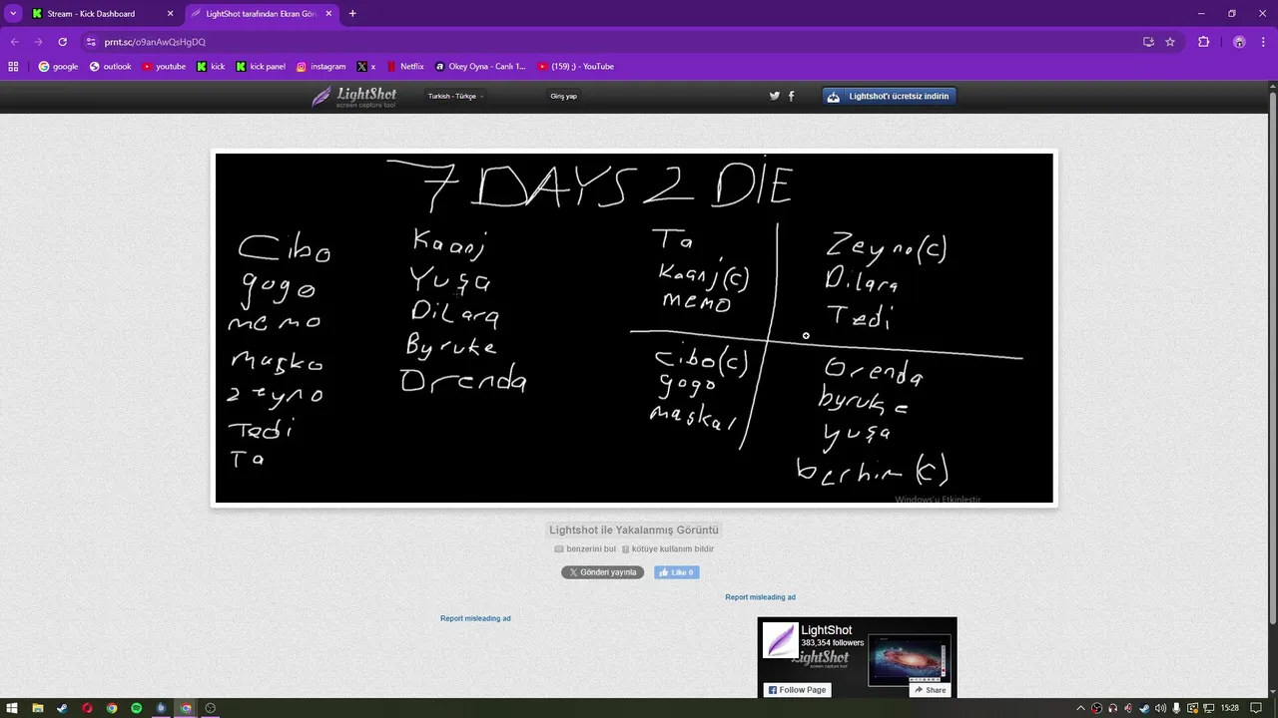Image resolution: width=1278 pixels, height=718 pixels.
Task: Open Steam from the taskbar
Action: coord(63,708)
